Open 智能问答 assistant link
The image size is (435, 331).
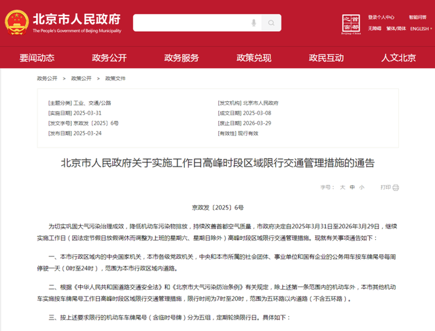417,17
